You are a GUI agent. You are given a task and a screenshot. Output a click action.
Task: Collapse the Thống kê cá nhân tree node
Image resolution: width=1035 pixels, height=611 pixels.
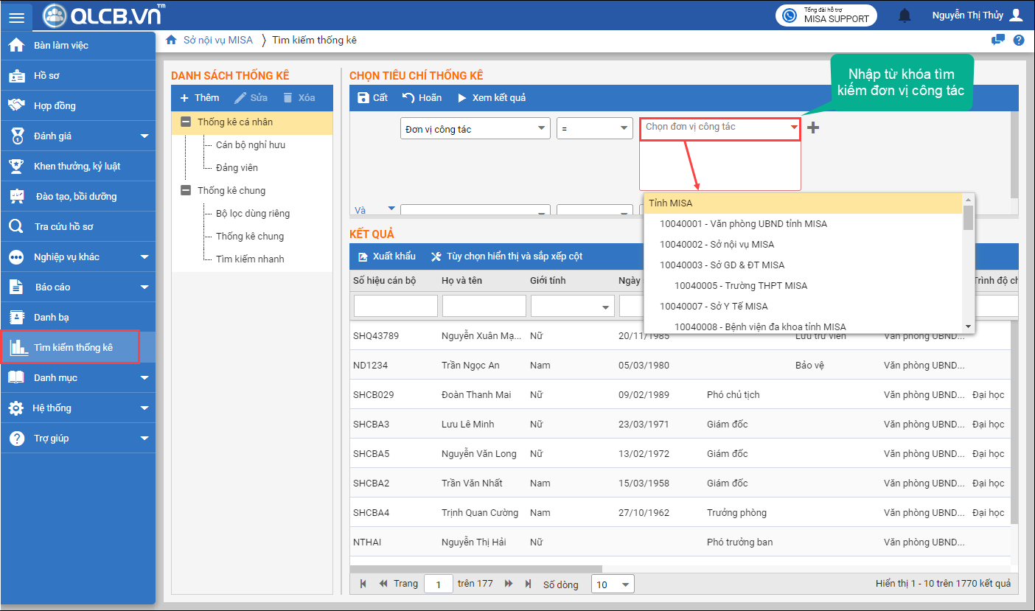pyautogui.click(x=186, y=122)
